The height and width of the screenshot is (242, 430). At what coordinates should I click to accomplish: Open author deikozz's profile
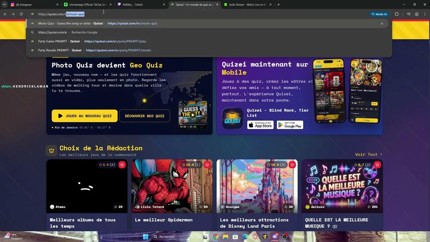pos(315,207)
